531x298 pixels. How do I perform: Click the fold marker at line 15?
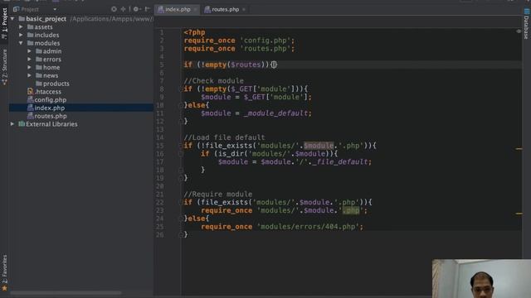(x=181, y=146)
